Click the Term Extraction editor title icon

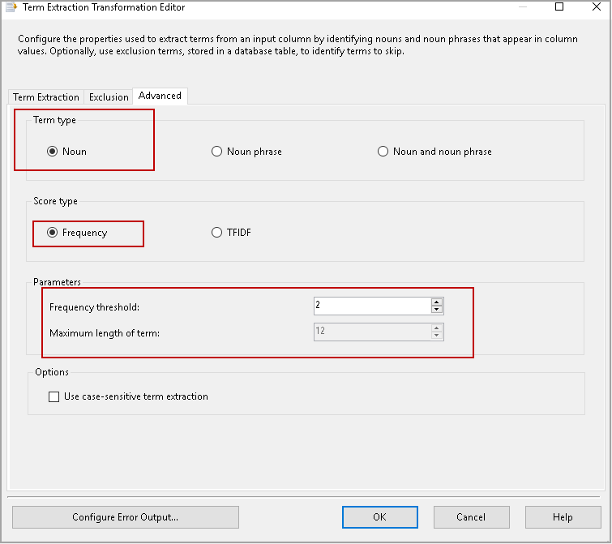click(11, 7)
